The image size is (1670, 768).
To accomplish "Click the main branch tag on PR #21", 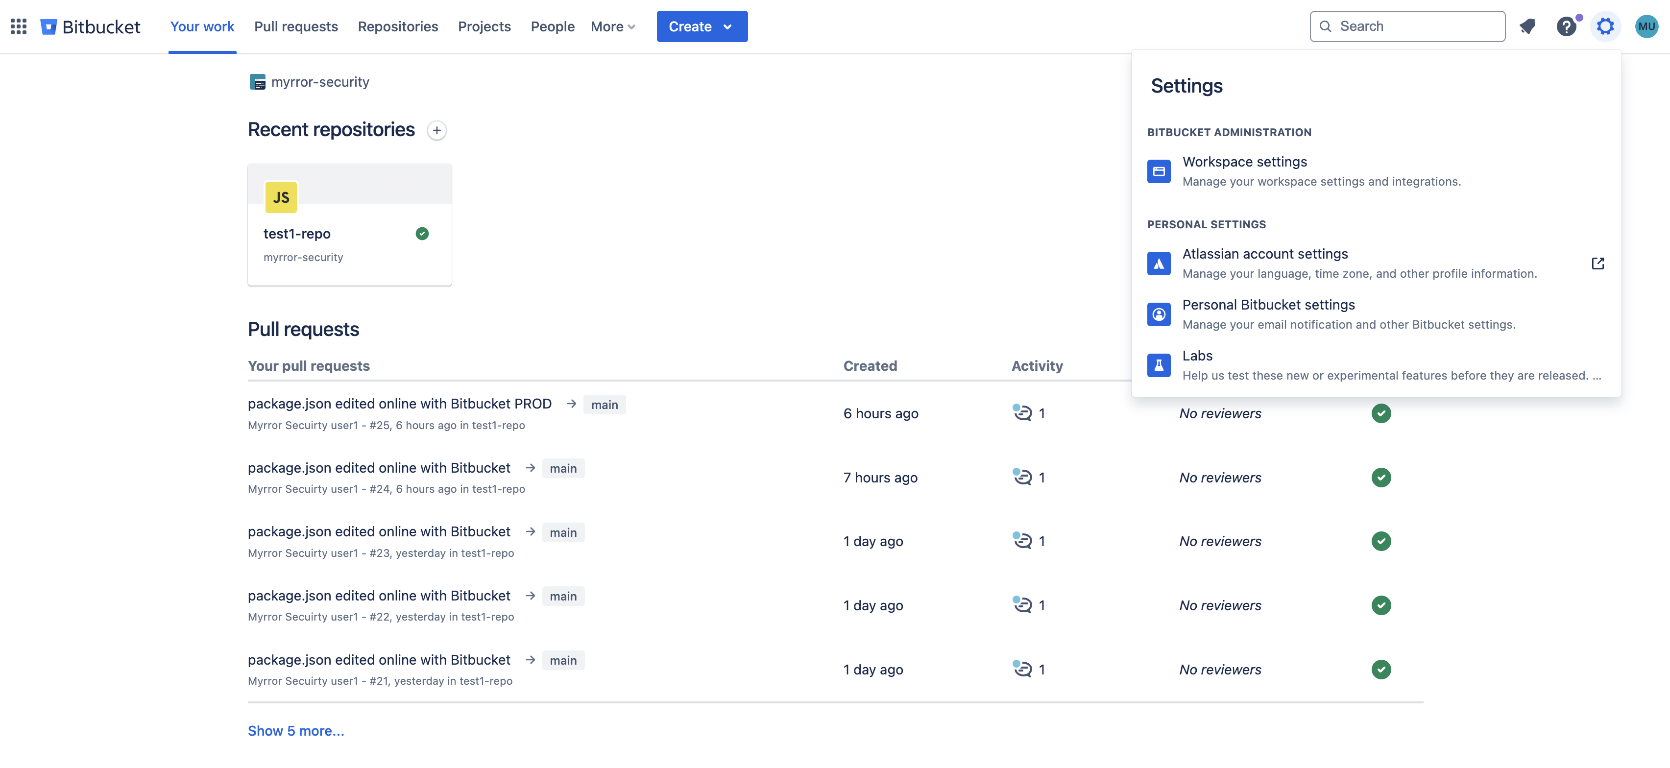I will tap(563, 660).
